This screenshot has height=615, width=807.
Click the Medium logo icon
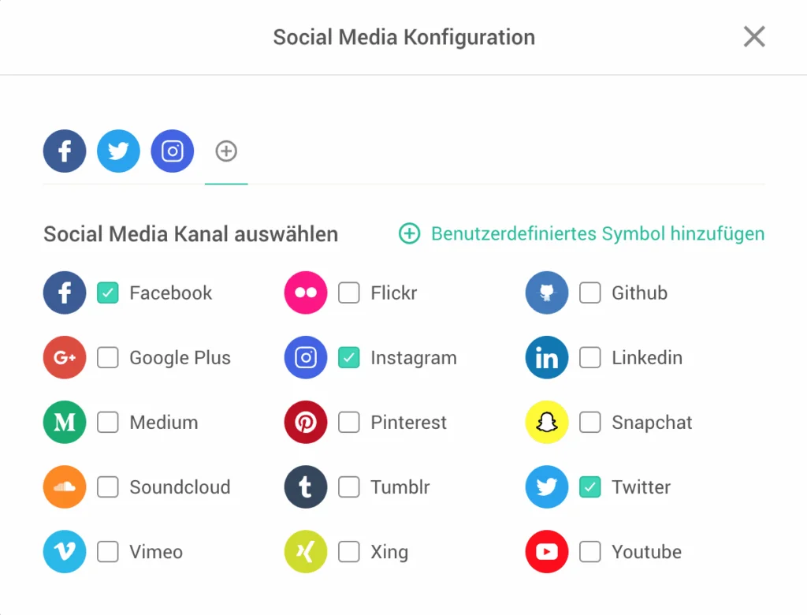coord(65,423)
